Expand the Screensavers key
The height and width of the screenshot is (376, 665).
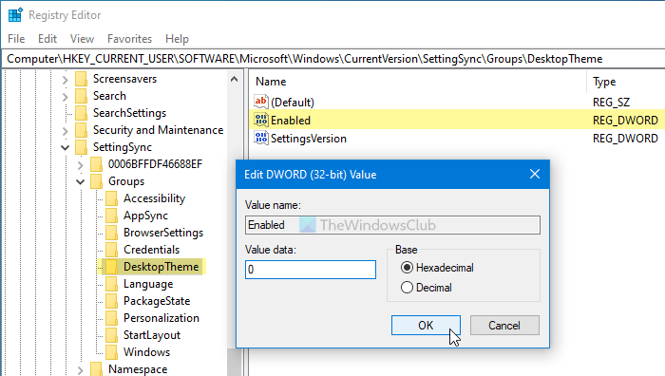point(65,79)
